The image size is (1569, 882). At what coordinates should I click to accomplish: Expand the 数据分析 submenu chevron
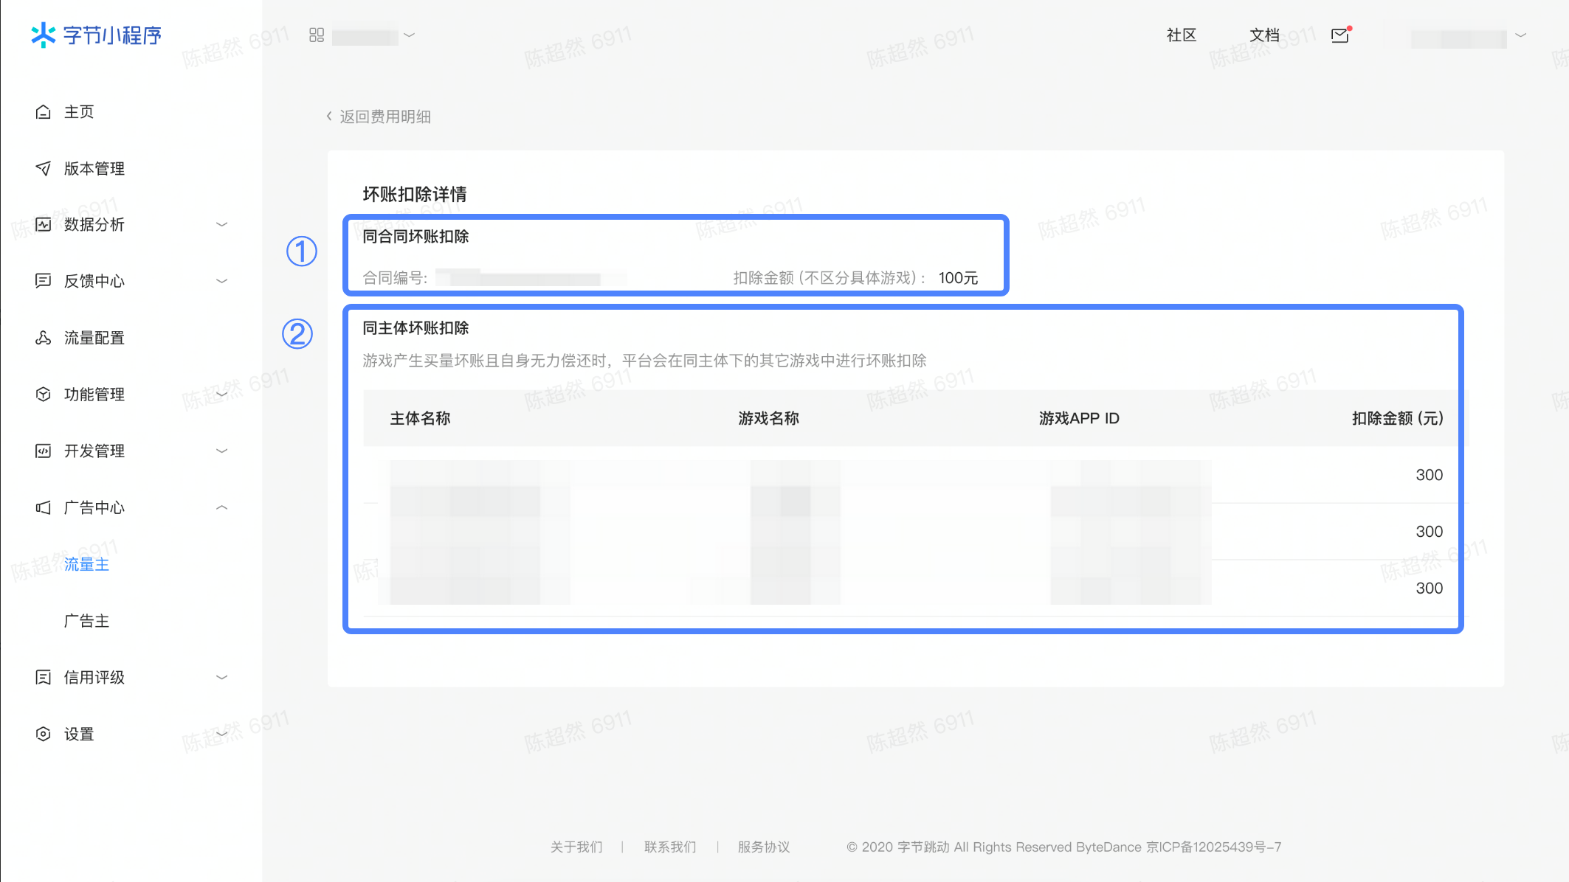pyautogui.click(x=221, y=224)
